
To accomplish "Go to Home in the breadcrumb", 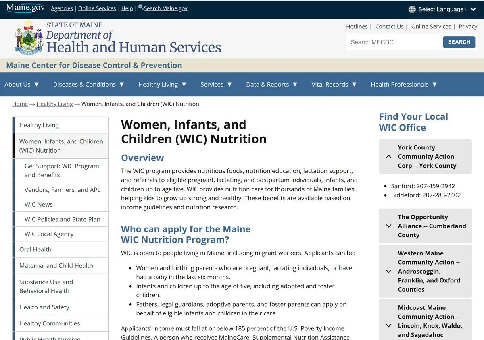I will [x=20, y=104].
